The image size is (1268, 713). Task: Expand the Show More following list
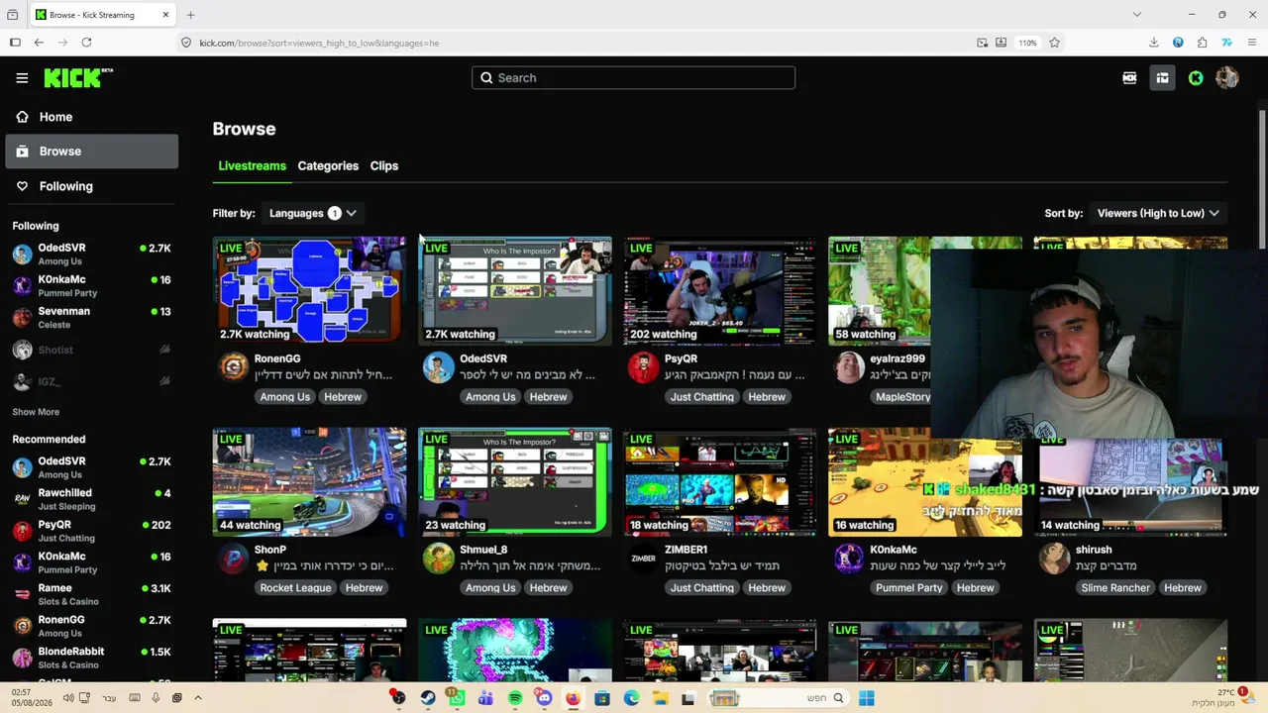point(36,412)
